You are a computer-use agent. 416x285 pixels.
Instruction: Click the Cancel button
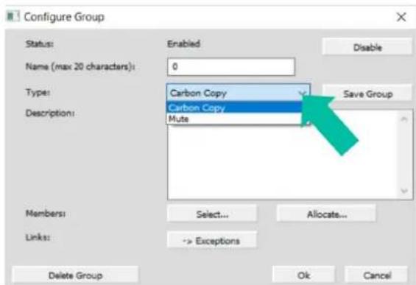(377, 275)
